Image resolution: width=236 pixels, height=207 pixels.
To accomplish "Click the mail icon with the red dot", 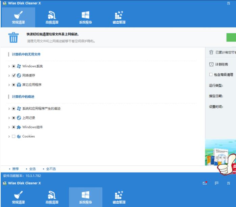I will pyautogui.click(x=205, y=183).
